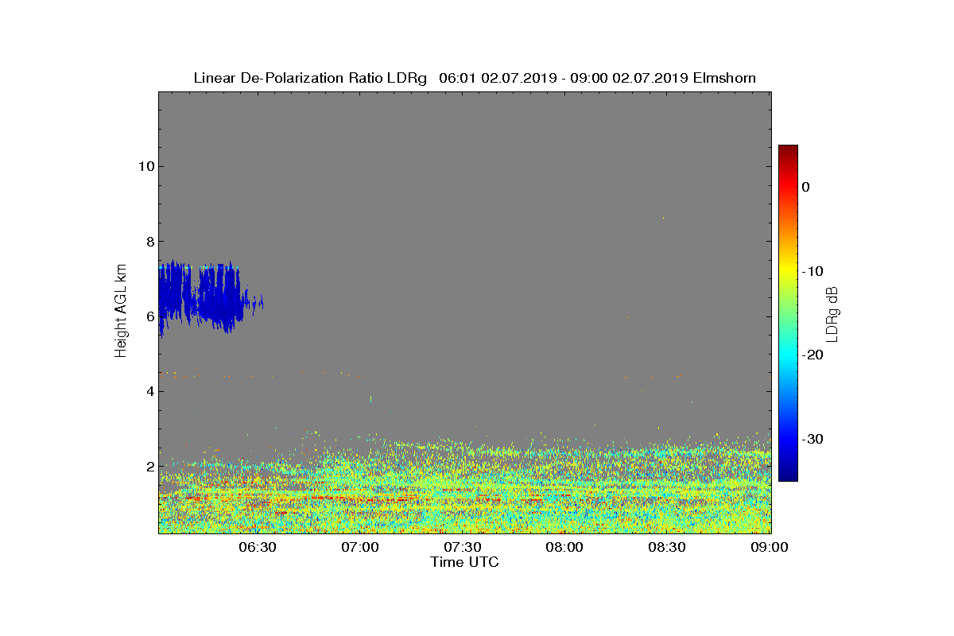Click the 8 km height tick label
This screenshot has width=954, height=636.
[149, 241]
